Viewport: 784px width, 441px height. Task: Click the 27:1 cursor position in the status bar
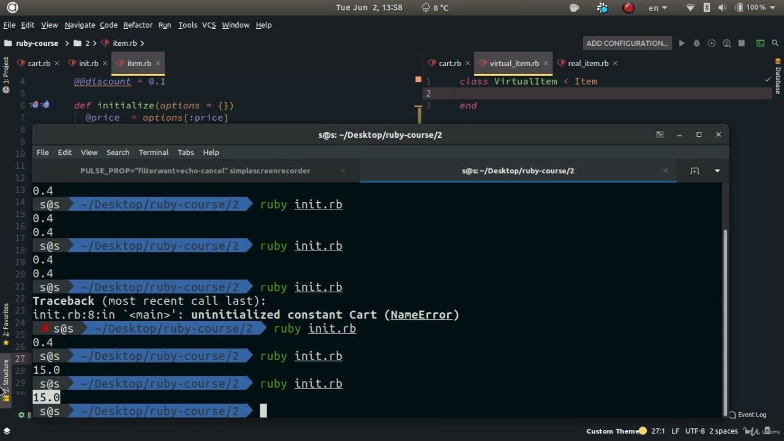(658, 431)
